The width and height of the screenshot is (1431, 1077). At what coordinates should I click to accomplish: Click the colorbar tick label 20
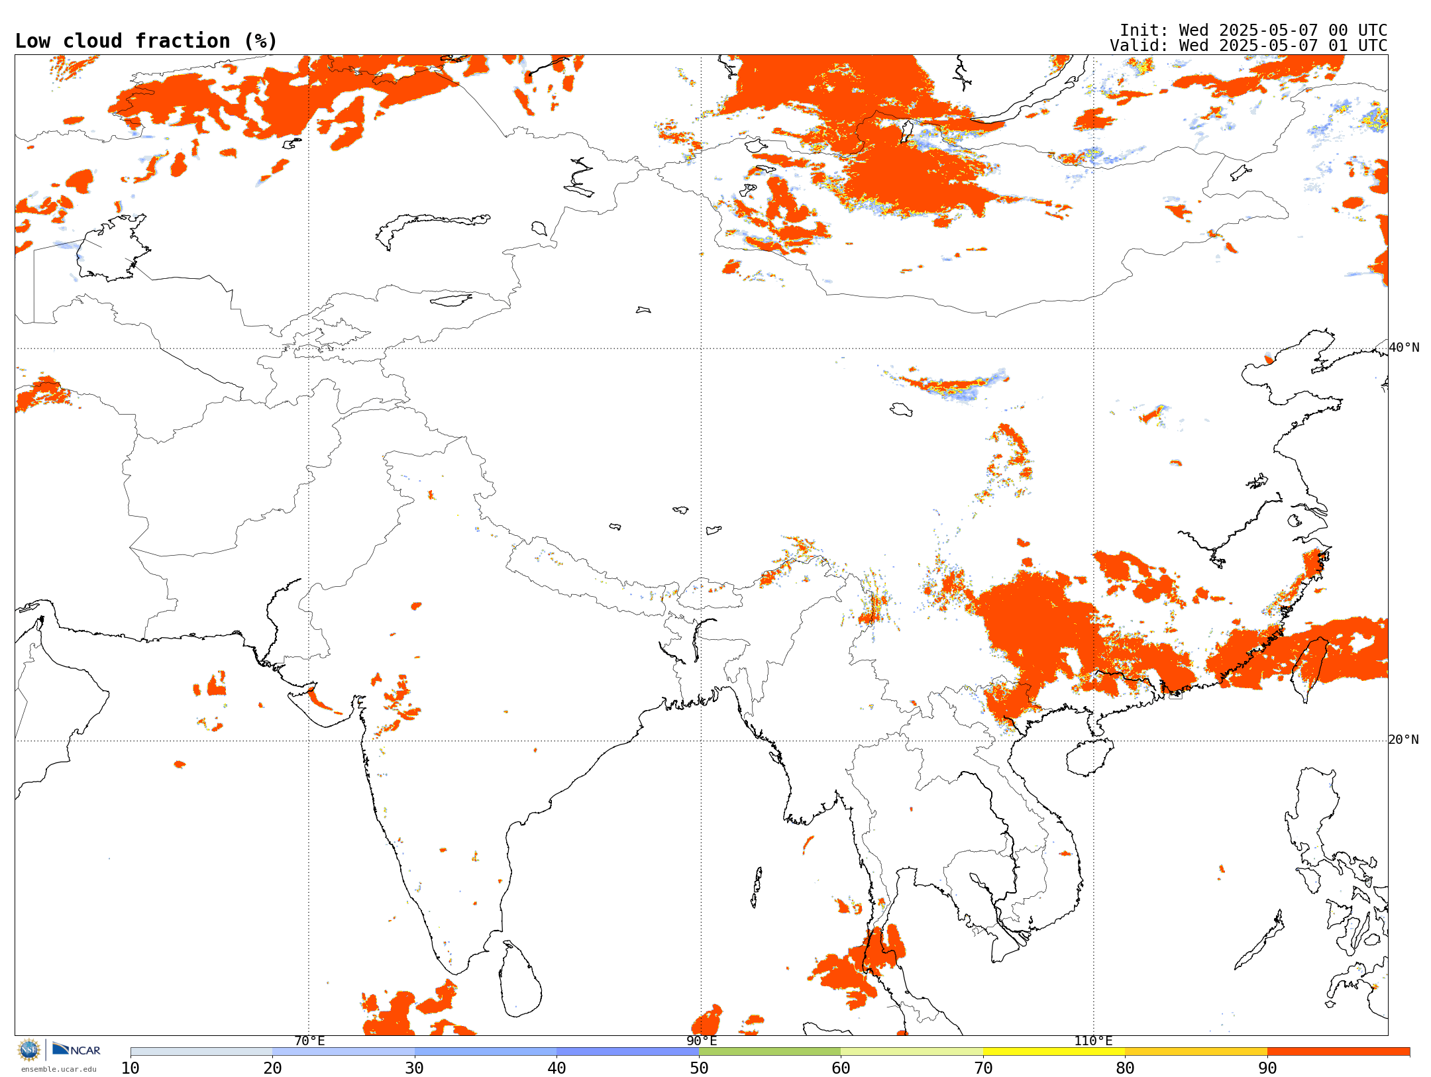point(272,1068)
